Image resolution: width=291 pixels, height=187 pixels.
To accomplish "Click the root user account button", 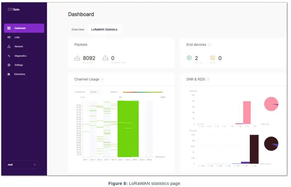I will point(22,165).
